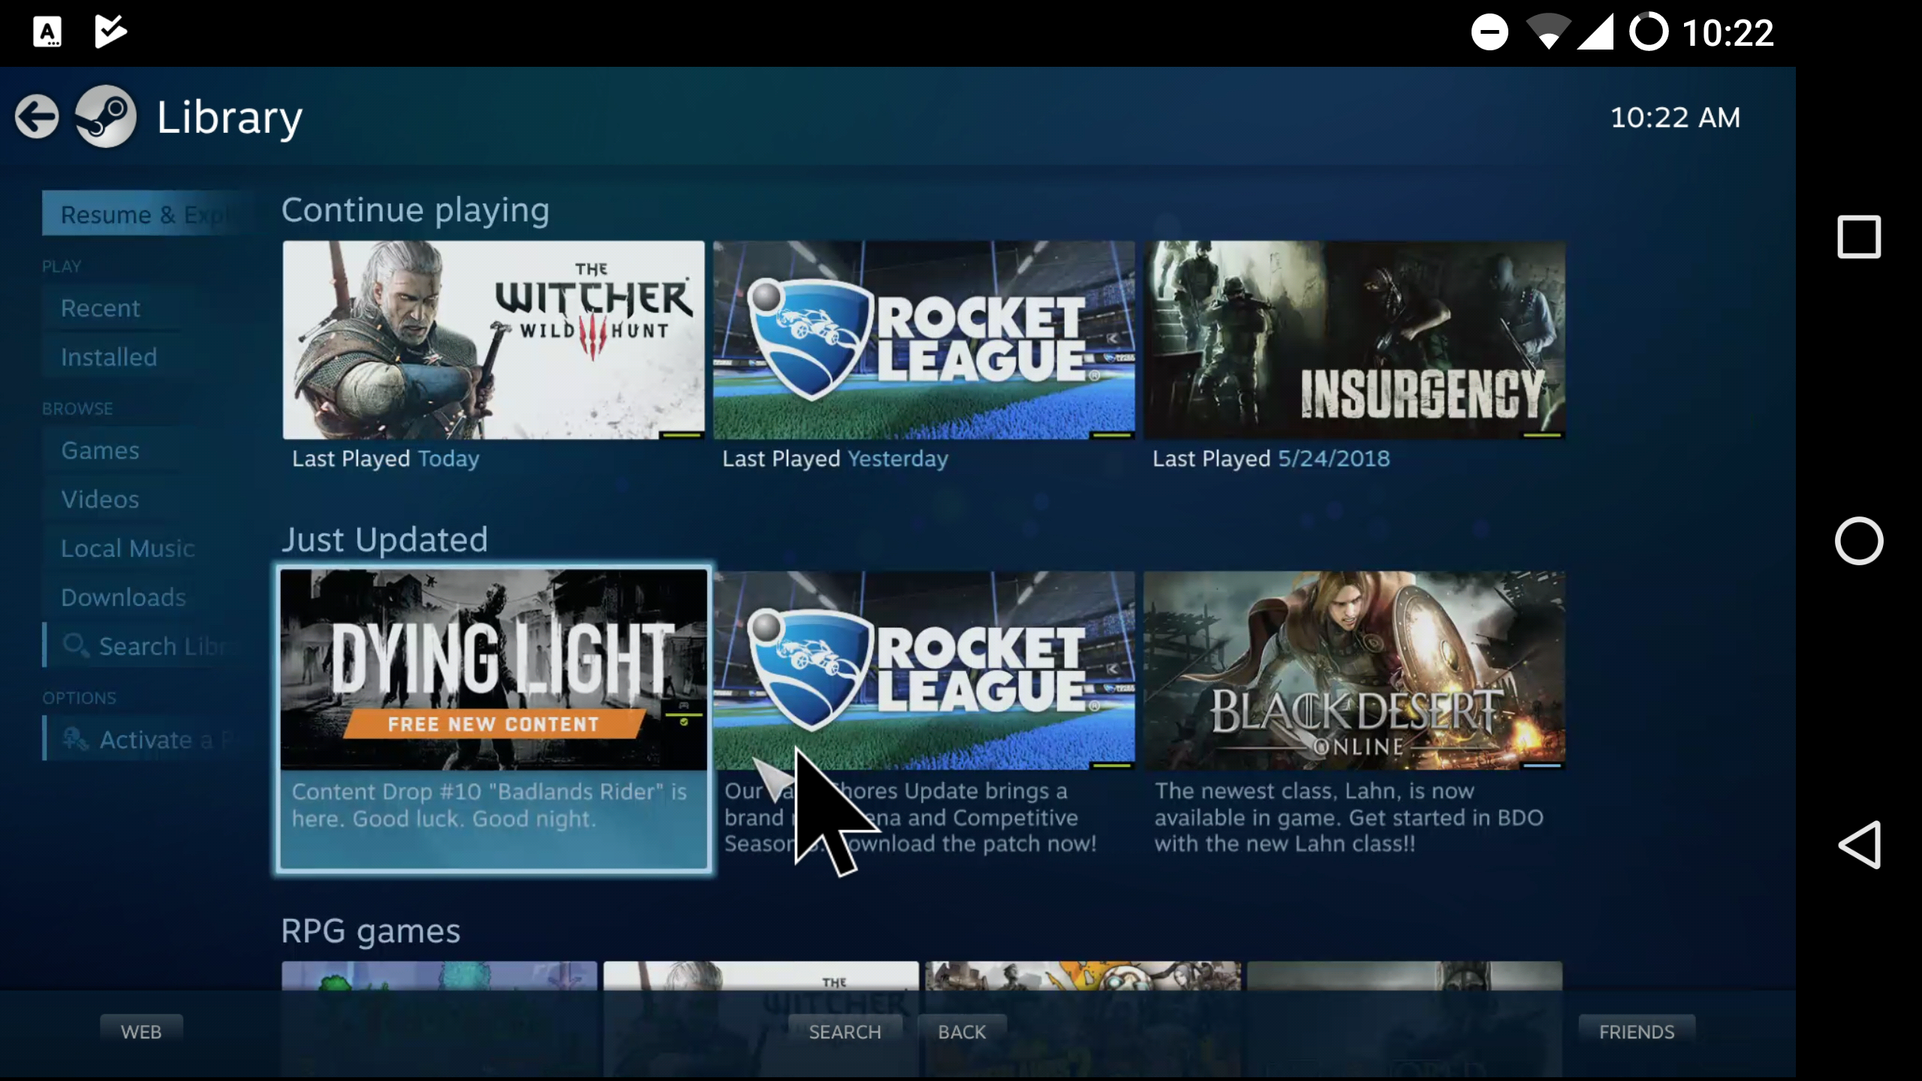Tap the keyboard notification icon in status bar
Image resolution: width=1922 pixels, height=1081 pixels.
pyautogui.click(x=47, y=32)
